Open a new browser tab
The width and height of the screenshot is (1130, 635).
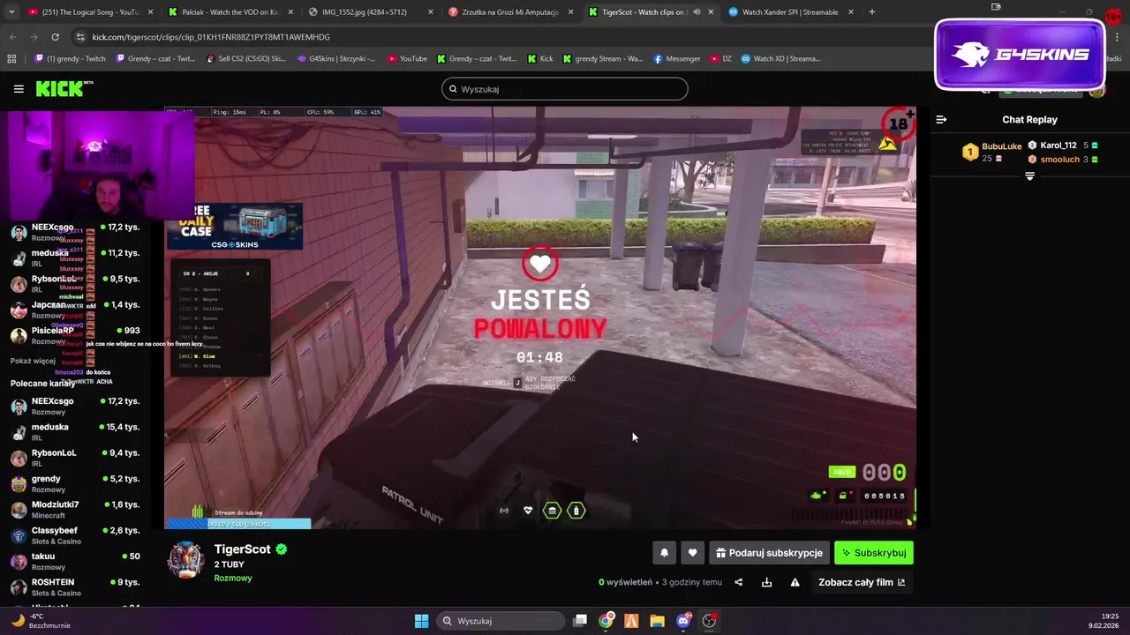[871, 12]
